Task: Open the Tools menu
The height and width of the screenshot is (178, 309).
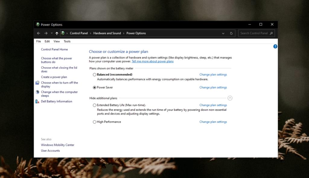Action: click(67, 41)
